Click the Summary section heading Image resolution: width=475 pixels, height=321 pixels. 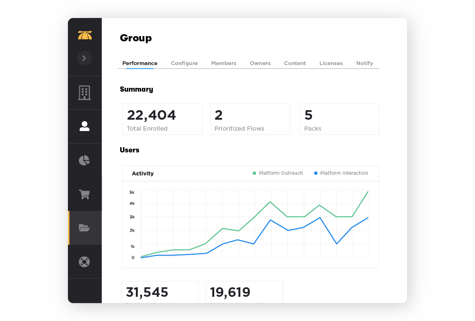coord(136,89)
